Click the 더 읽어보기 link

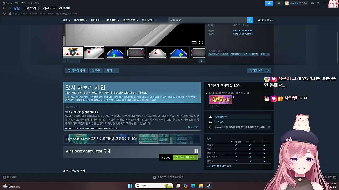(193, 127)
